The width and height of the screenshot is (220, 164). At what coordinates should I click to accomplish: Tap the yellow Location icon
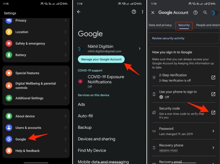[9, 32]
